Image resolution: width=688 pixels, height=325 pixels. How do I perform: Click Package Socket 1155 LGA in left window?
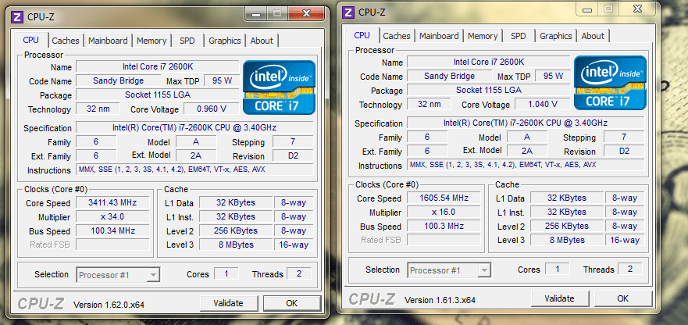158,95
